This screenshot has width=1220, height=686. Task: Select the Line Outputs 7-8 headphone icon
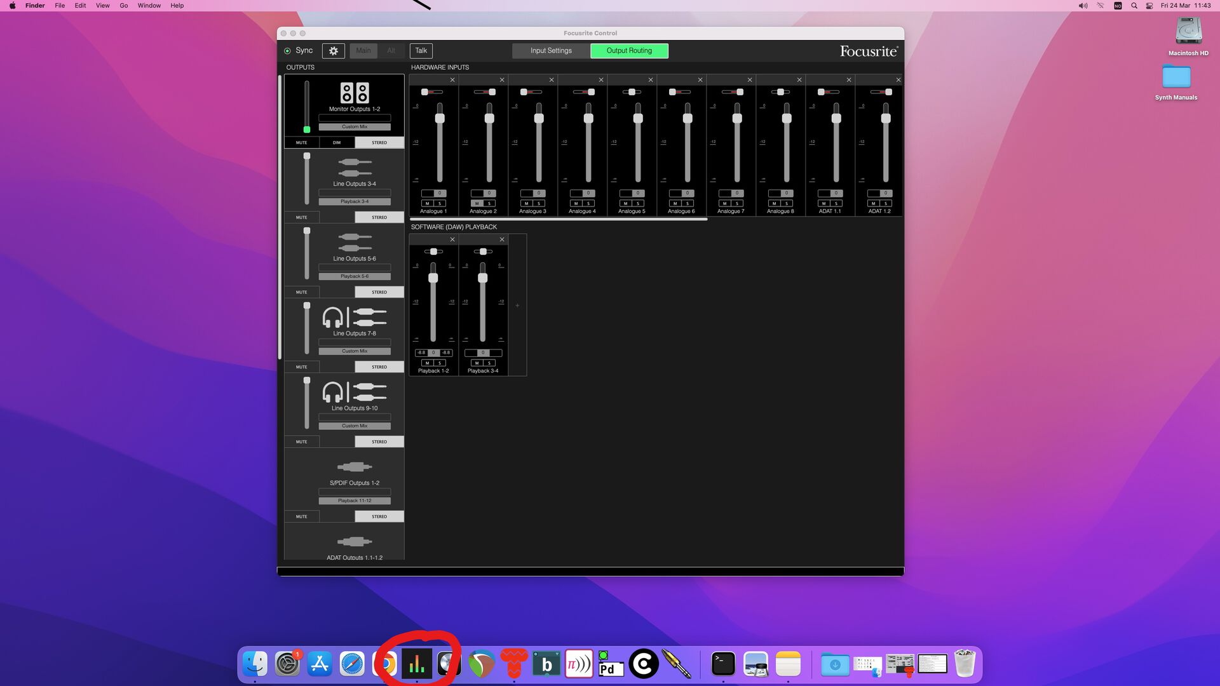(333, 317)
